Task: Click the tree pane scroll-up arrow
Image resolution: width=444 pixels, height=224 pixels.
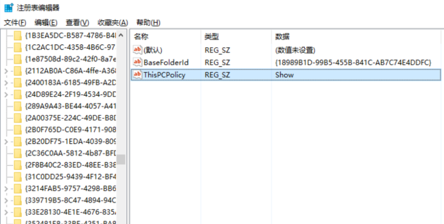Action: coord(121,35)
